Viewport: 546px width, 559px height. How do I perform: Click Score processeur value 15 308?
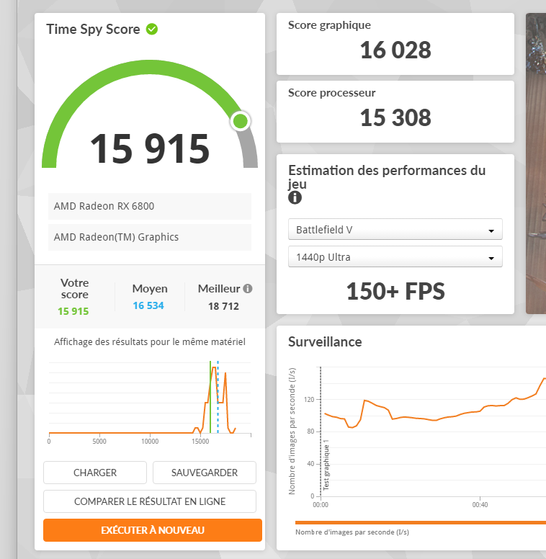395,117
